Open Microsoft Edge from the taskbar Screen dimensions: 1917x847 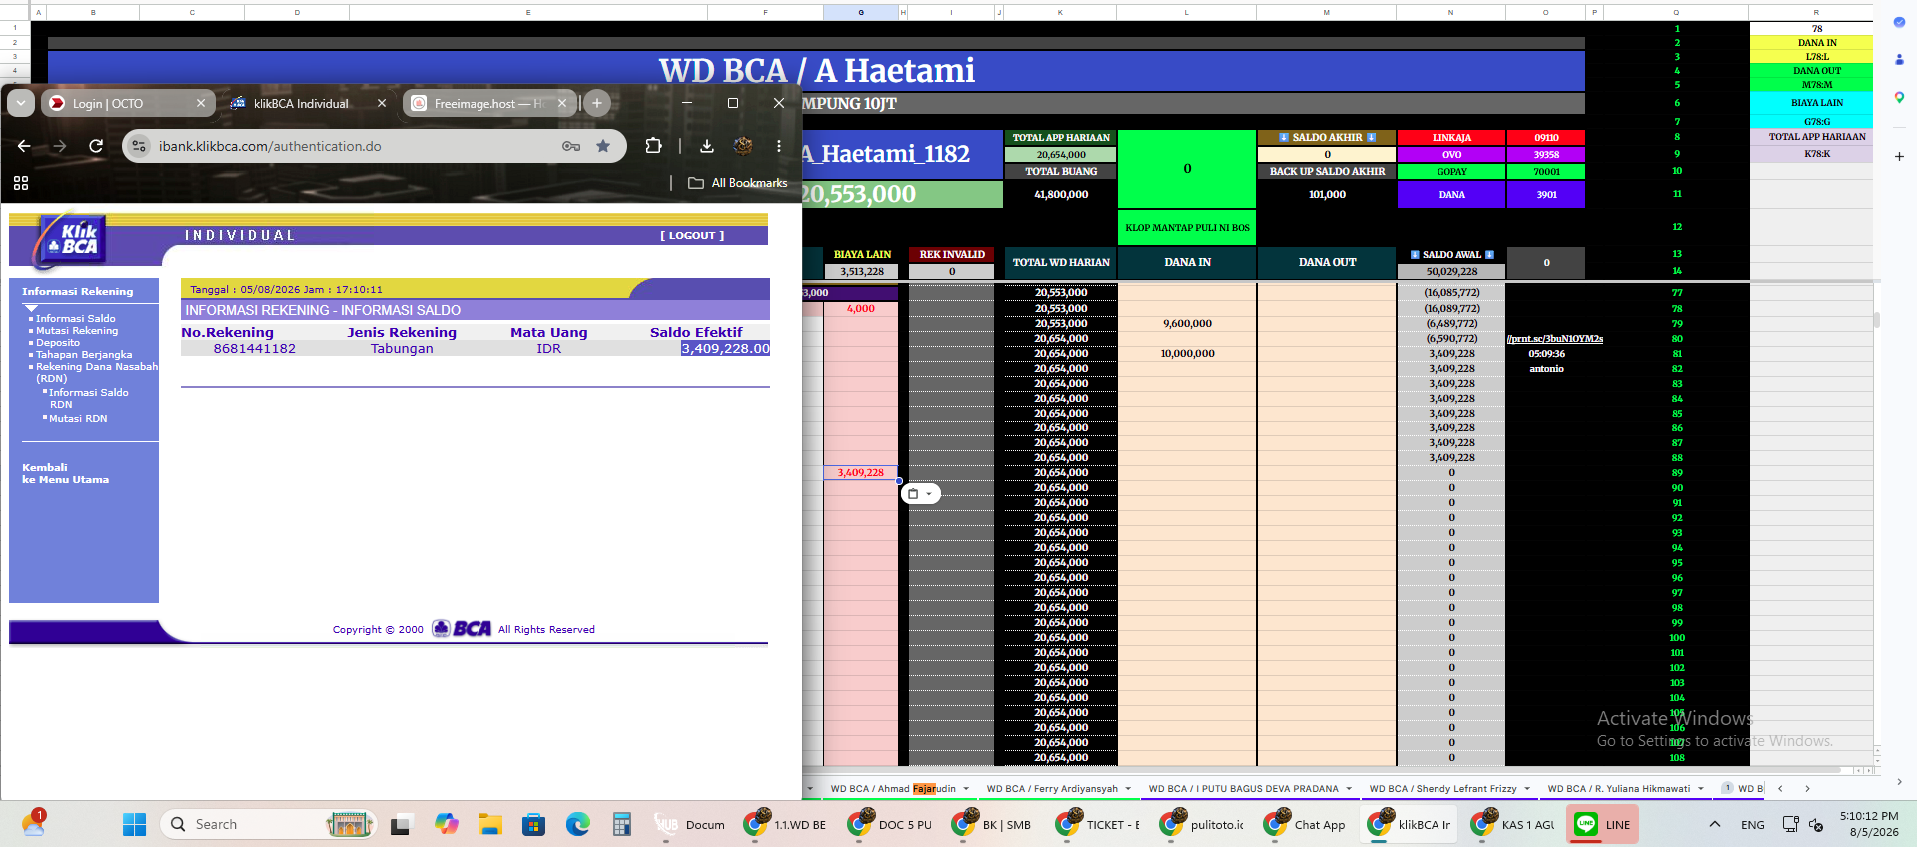578,824
